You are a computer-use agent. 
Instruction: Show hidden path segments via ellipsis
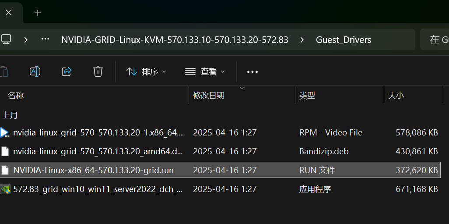click(x=45, y=39)
